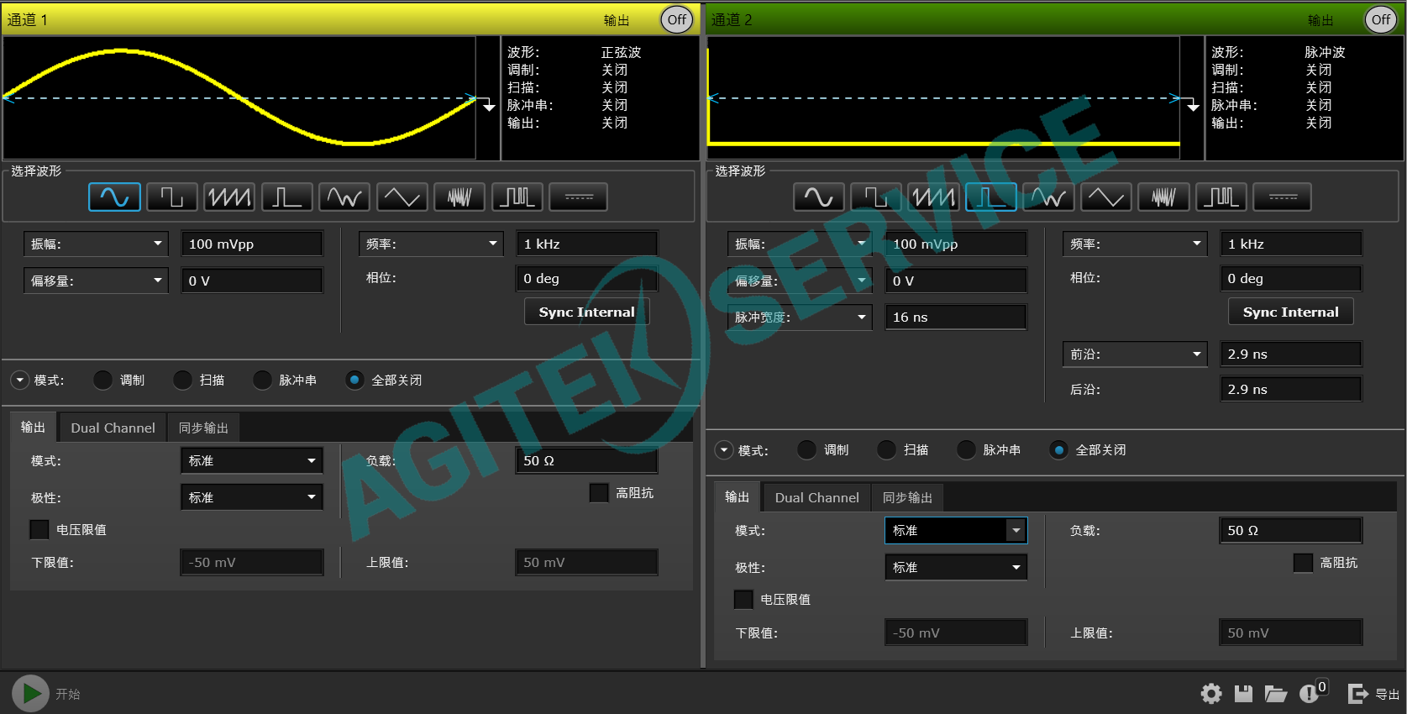Edit Channel 1 amplitude 100 mVpp field
Viewport: 1407px width, 714px height.
(x=252, y=244)
